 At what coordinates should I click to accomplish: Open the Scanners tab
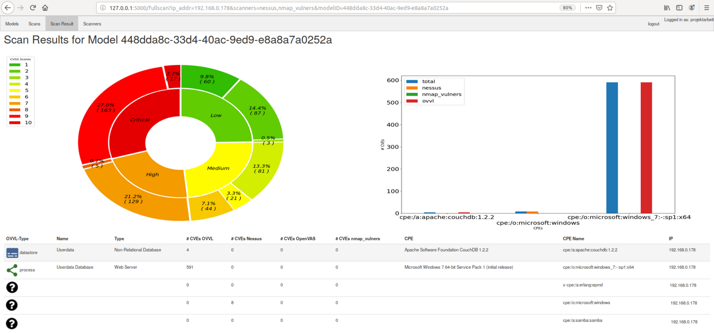click(92, 24)
